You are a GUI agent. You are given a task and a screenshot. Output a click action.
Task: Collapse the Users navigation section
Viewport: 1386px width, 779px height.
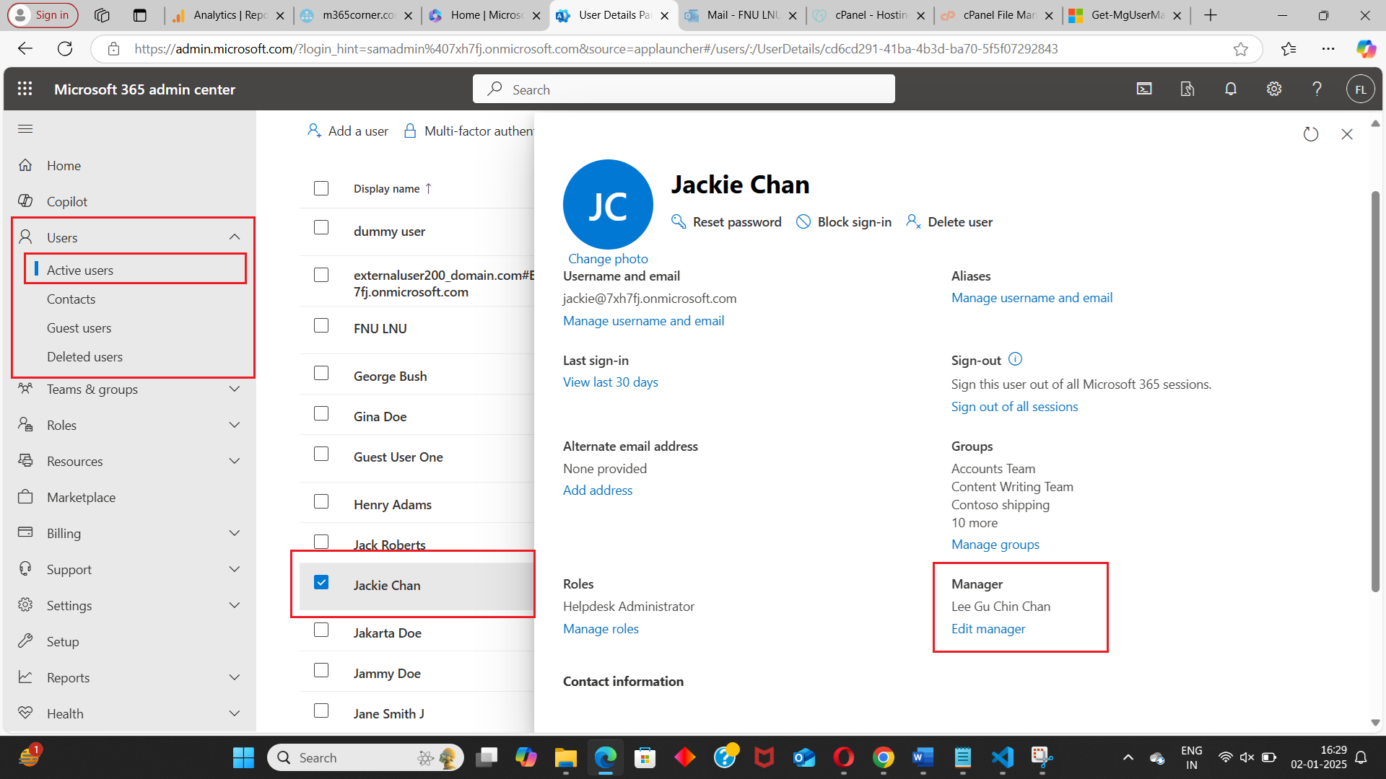click(234, 237)
